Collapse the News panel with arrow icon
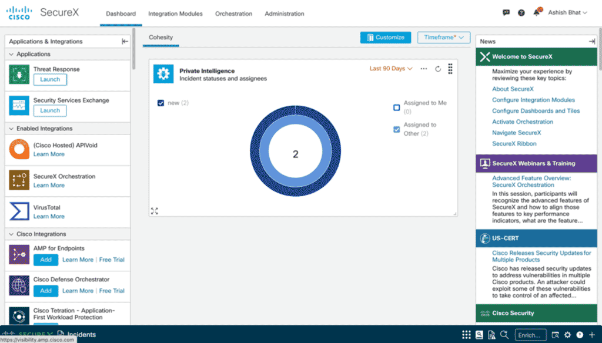The image size is (602, 343). 591,42
